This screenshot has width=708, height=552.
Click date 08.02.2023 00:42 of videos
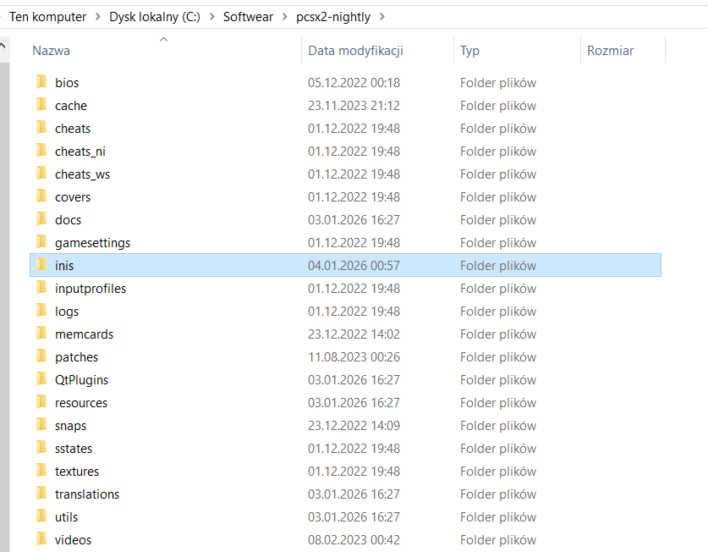pyautogui.click(x=354, y=540)
